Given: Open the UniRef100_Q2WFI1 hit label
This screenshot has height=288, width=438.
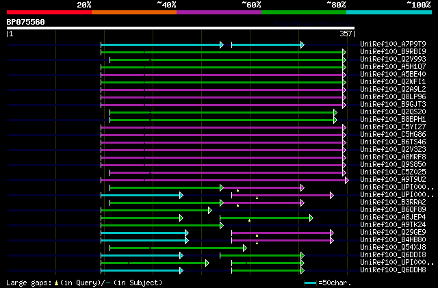Looking at the screenshot, I should click(393, 82).
